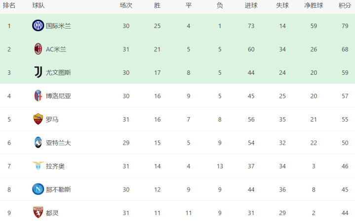Click the Lazio eagle crest icon
This screenshot has width=355, height=221.
(x=38, y=166)
